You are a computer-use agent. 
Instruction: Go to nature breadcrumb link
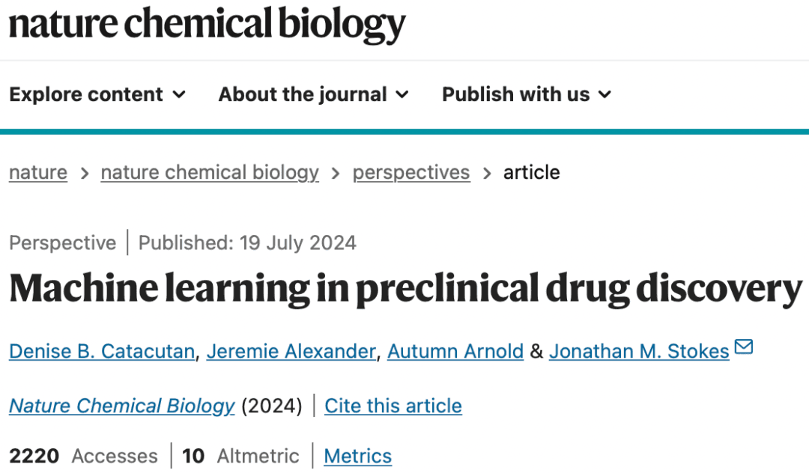[x=38, y=173]
